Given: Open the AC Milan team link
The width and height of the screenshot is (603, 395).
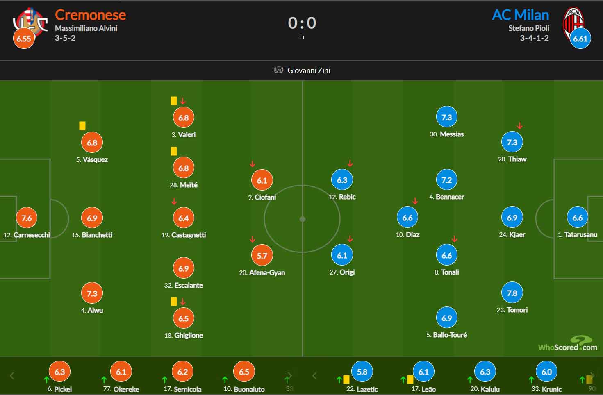Looking at the screenshot, I should tap(520, 15).
